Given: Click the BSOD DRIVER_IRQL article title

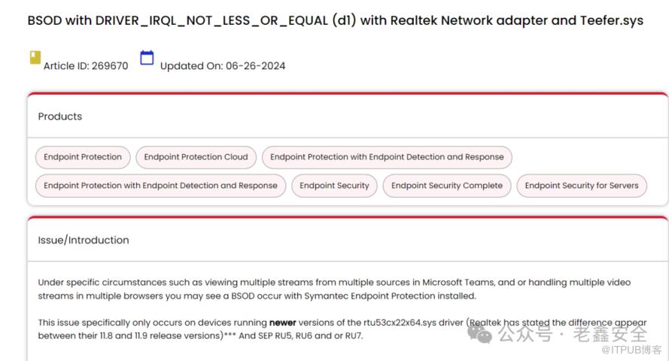Looking at the screenshot, I should click(x=335, y=20).
